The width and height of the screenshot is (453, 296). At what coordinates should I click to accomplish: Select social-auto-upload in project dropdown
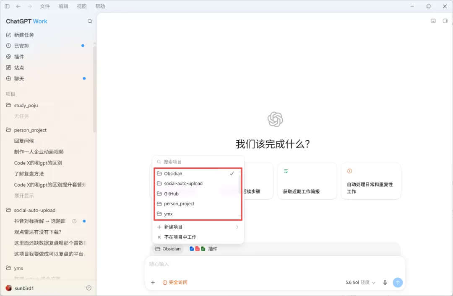[x=198, y=183]
